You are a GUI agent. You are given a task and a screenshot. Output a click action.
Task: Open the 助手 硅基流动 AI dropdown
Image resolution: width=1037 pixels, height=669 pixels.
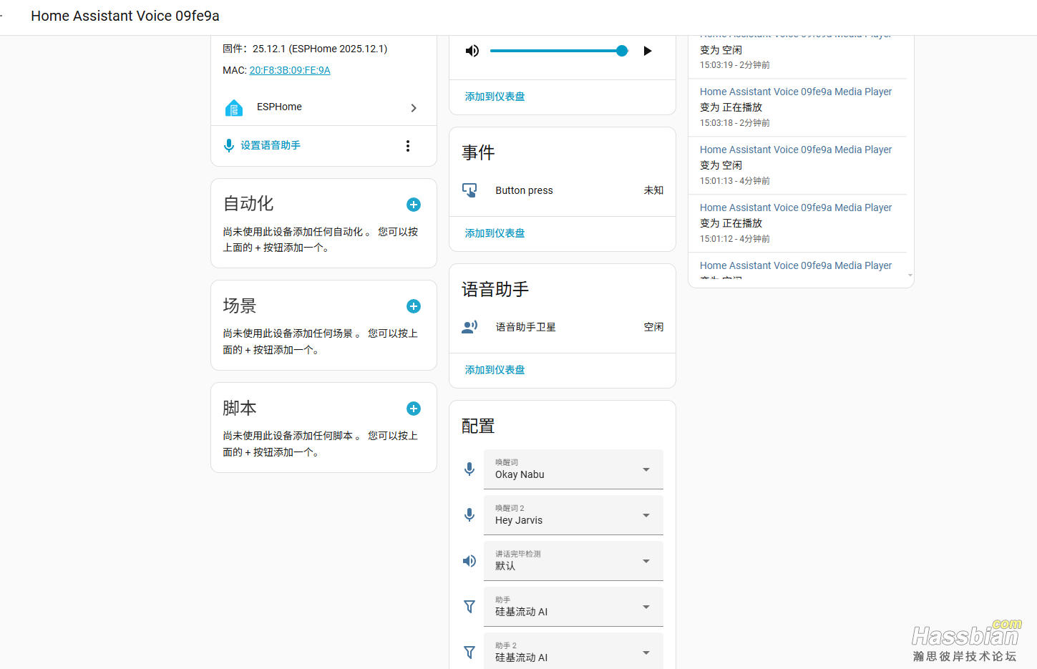573,607
